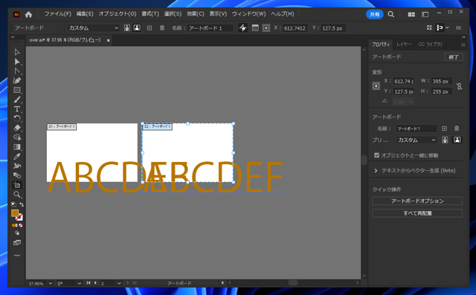The image size is (476, 295).
Task: Expand テキストからベクター生成 (Beta) section
Action: pyautogui.click(x=376, y=171)
